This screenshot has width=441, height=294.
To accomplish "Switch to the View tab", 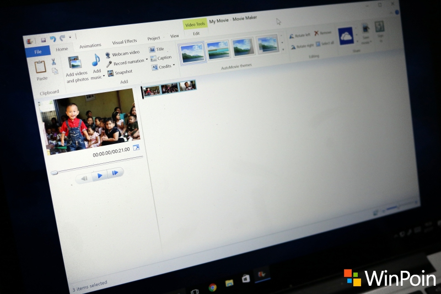I will (x=174, y=36).
